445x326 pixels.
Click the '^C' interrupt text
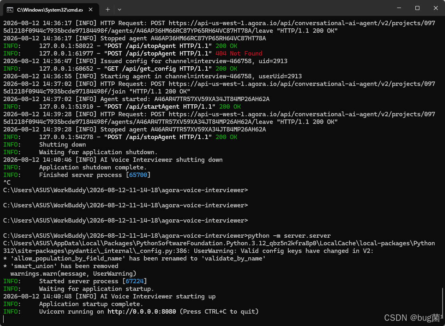(7, 182)
